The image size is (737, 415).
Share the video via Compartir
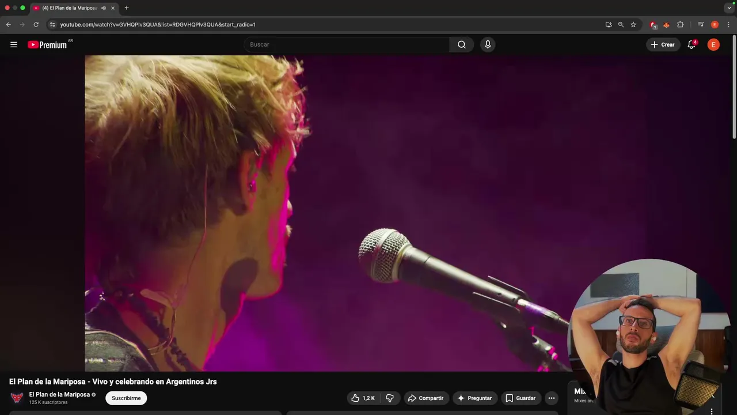coord(426,398)
